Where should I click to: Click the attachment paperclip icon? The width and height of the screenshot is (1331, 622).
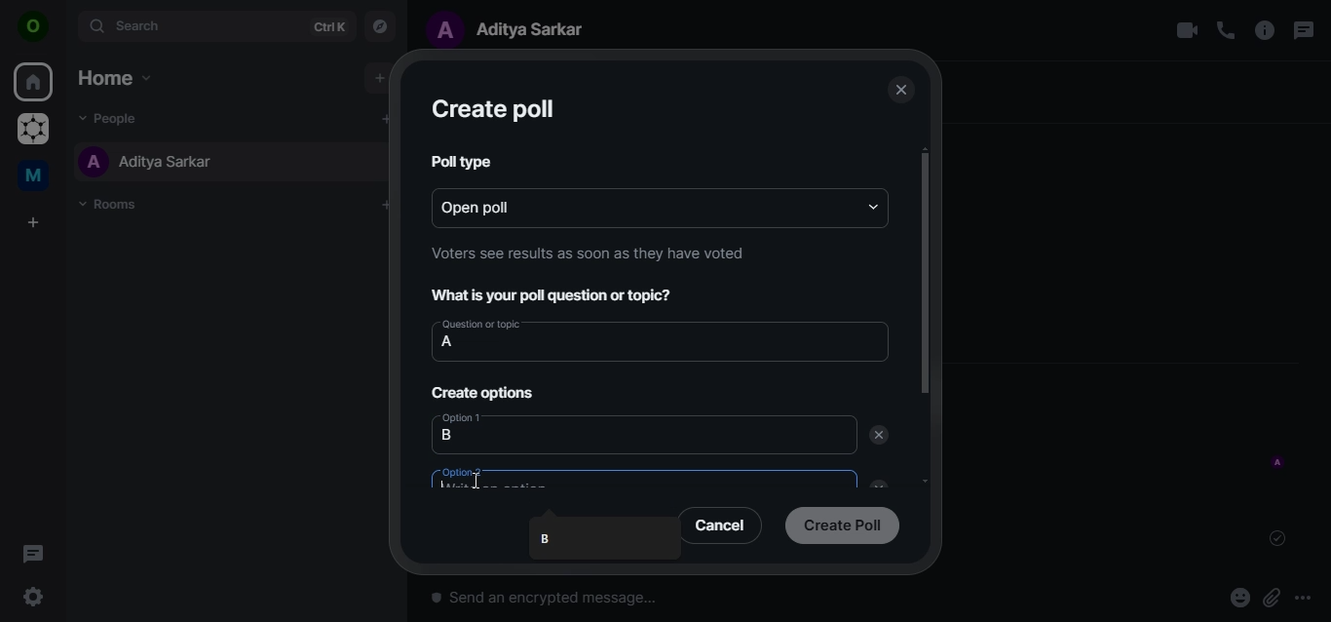tap(1271, 598)
